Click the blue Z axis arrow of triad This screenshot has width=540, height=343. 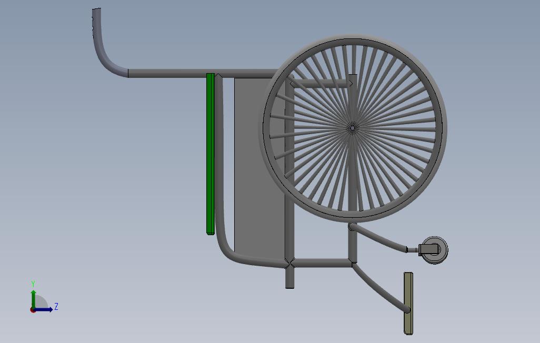pos(44,310)
